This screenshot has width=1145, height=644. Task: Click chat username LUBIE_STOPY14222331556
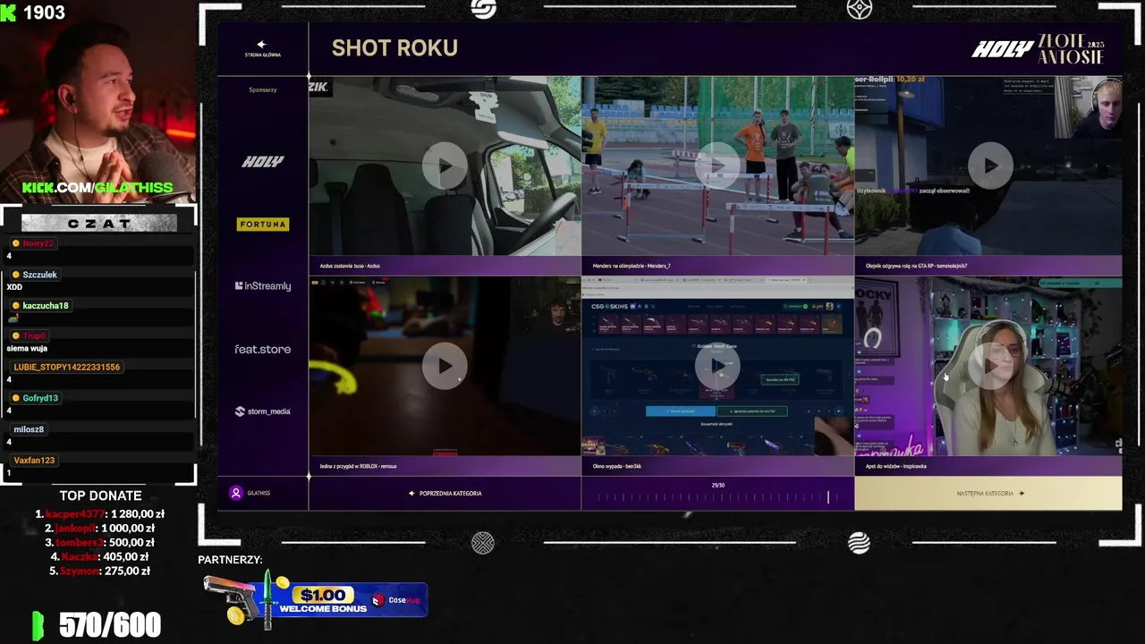tap(66, 368)
